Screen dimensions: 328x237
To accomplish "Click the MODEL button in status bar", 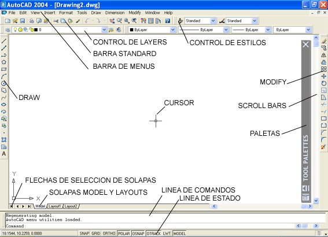I will click(179, 233).
